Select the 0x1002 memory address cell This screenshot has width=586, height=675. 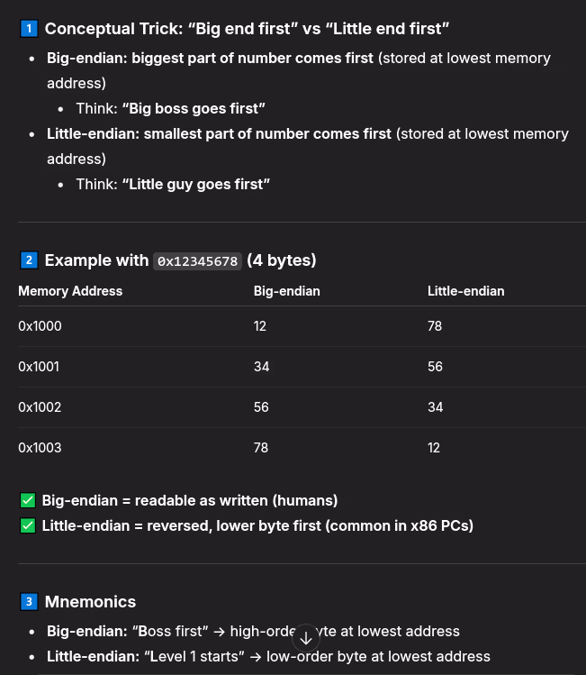click(40, 407)
